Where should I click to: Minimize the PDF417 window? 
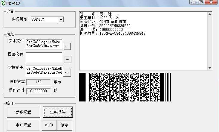pos(193,2)
